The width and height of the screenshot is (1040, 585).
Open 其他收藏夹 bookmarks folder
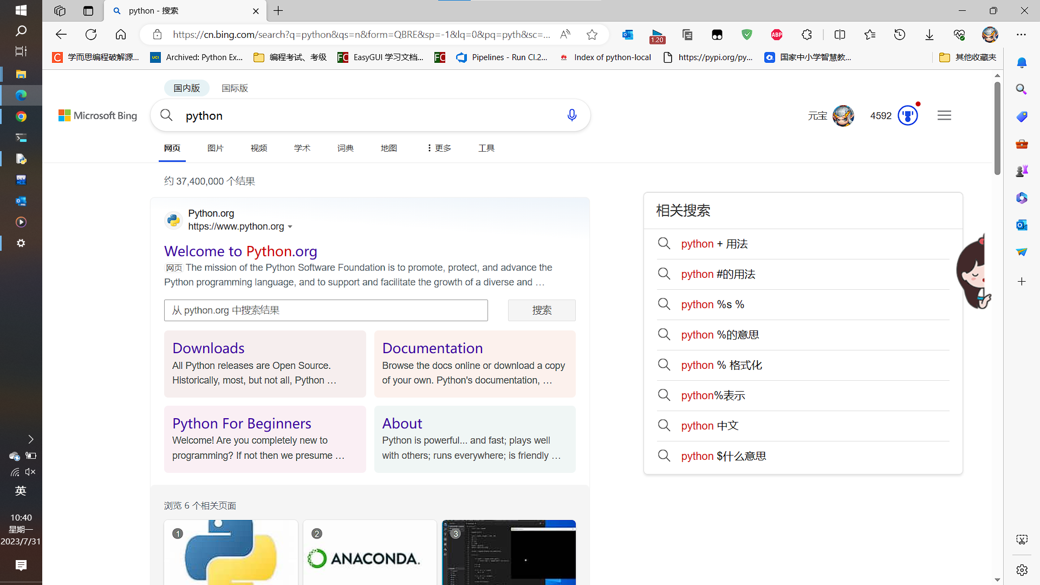(x=967, y=57)
